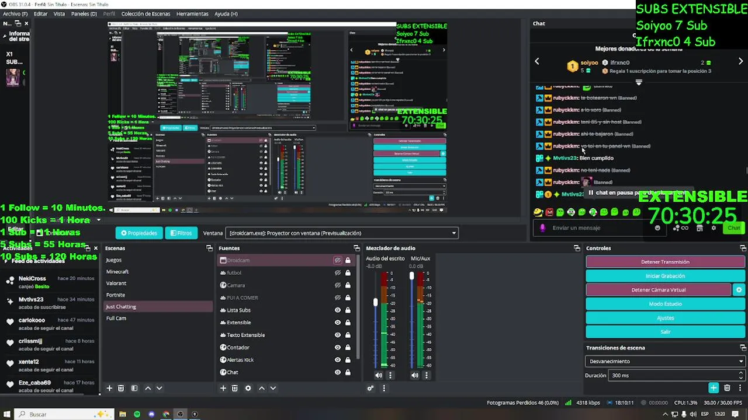Open the Archivo menu
Viewport: 748px width, 420px height.
point(15,13)
